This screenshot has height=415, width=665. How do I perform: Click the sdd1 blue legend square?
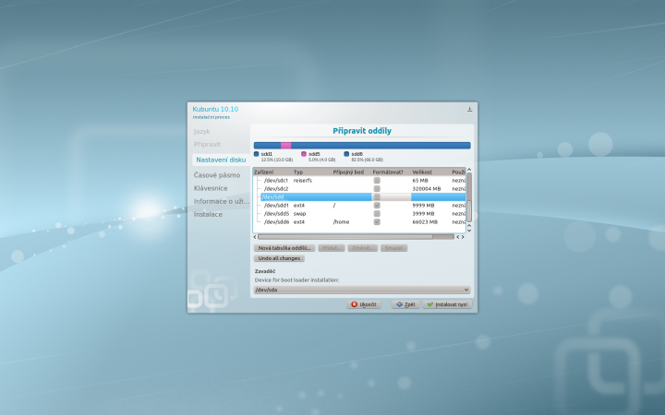[x=256, y=154]
